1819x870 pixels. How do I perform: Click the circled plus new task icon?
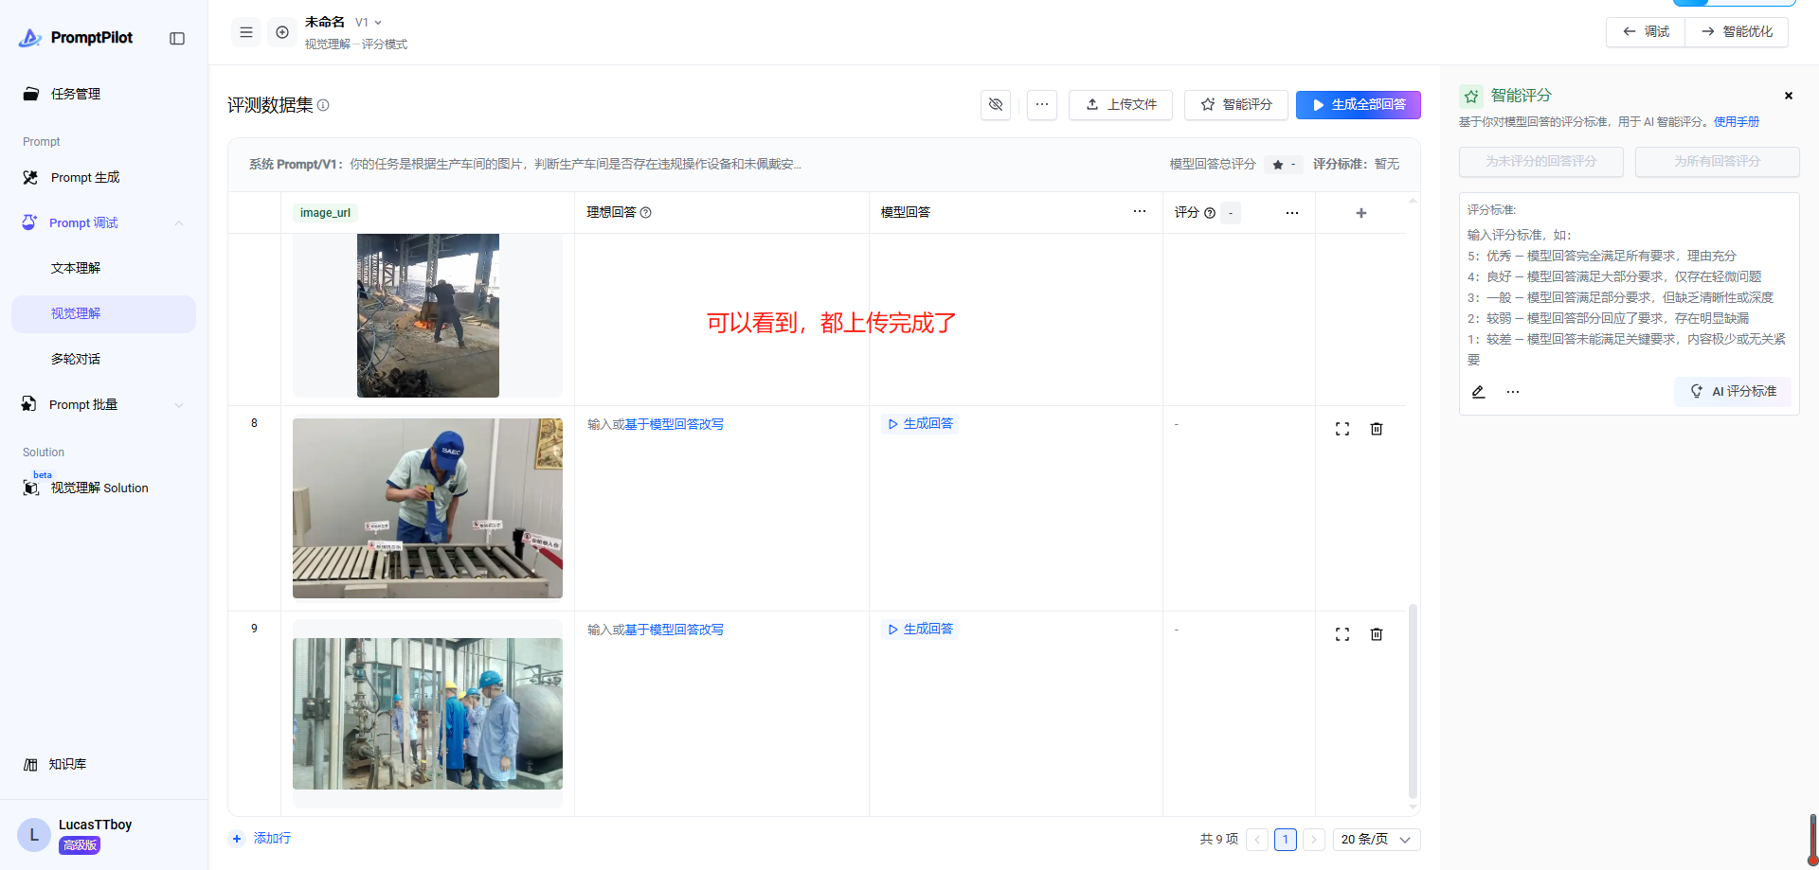[x=282, y=32]
